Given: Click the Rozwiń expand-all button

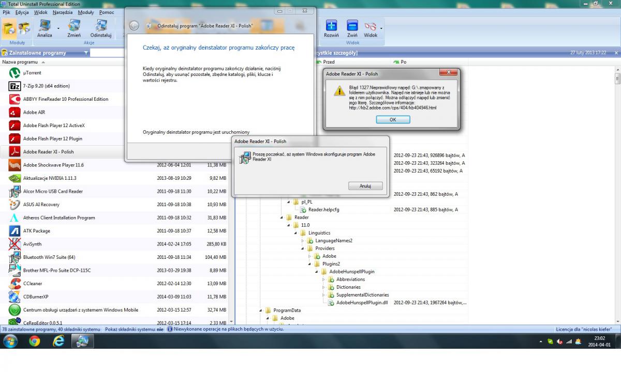Looking at the screenshot, I should [x=331, y=29].
